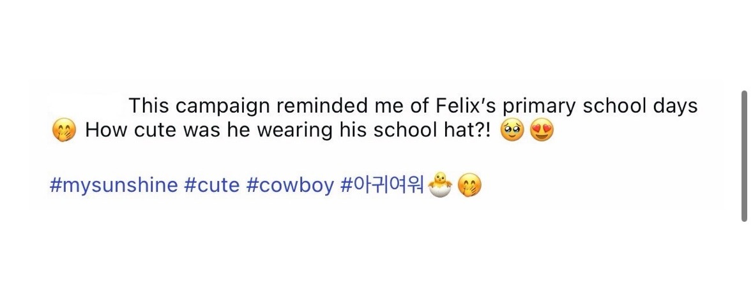The width and height of the screenshot is (753, 297).
Task: Click the teary pleading face emoji
Action: 512,131
